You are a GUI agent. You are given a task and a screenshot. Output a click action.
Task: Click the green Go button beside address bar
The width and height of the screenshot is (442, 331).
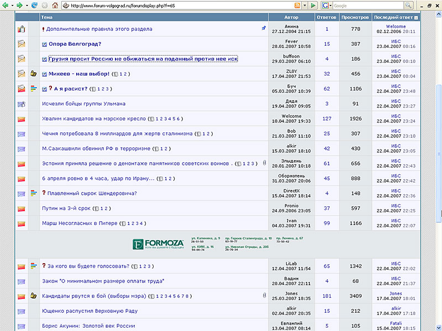(313, 6)
